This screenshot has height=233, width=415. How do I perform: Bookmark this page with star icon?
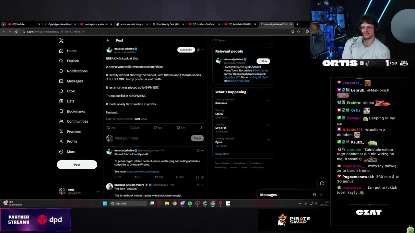click(x=299, y=31)
